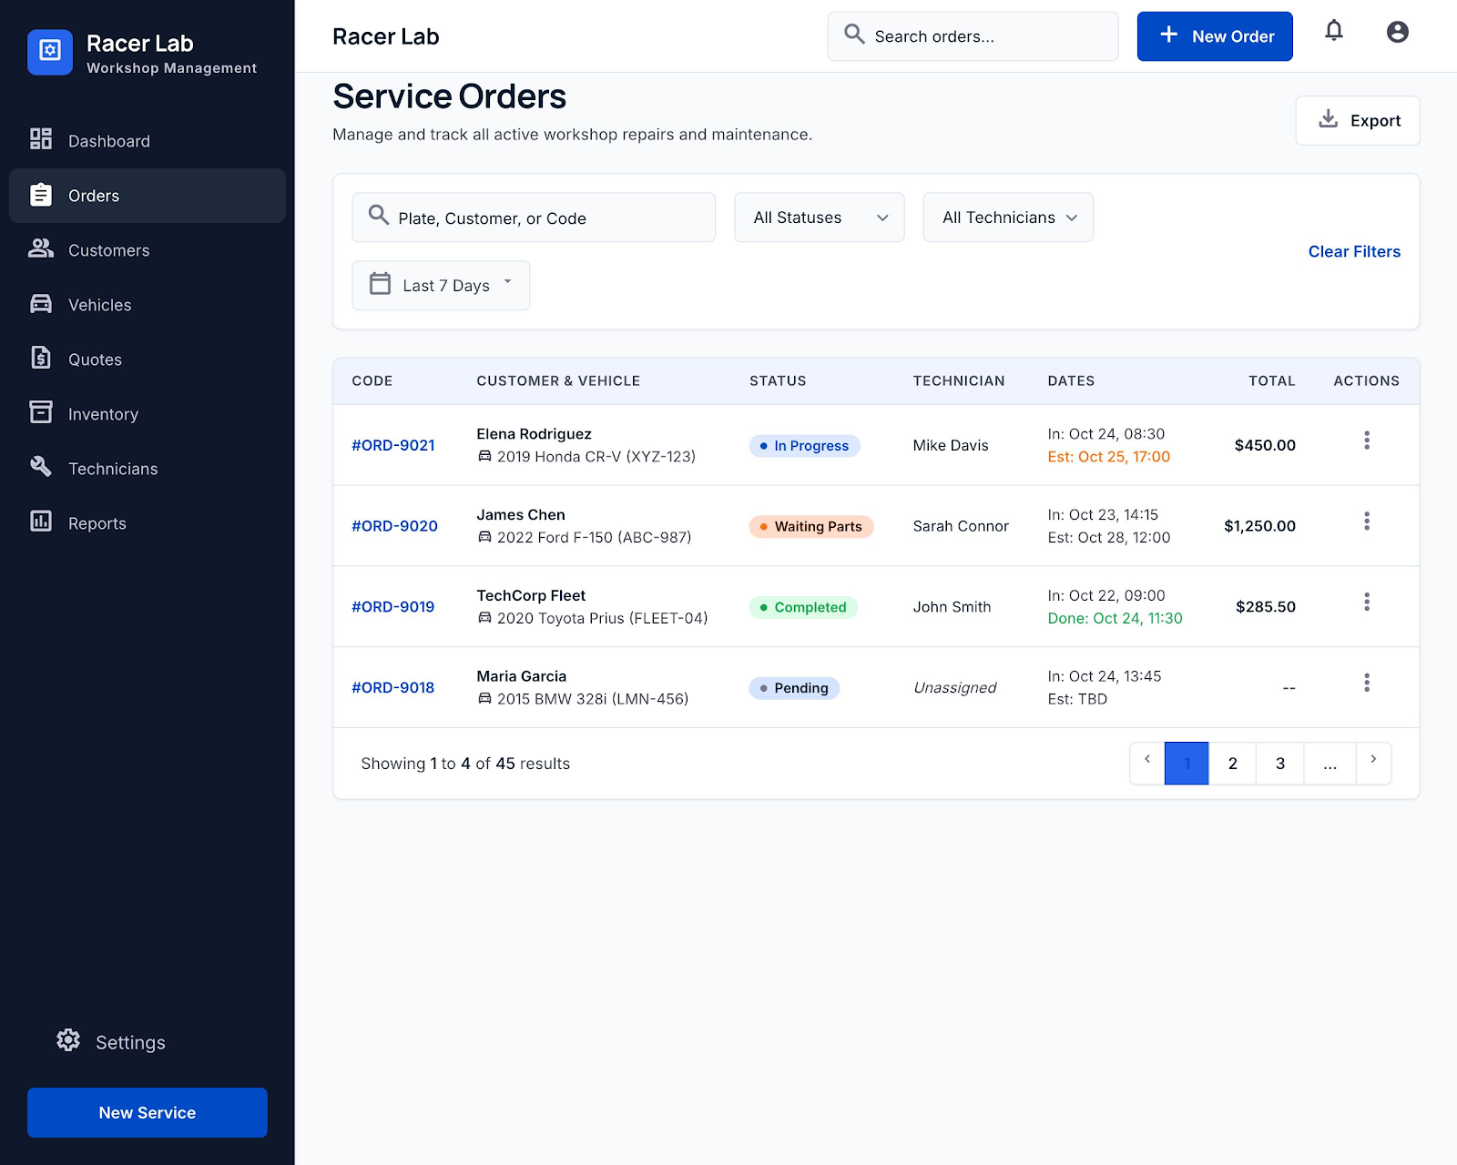Open Vehicles in the sidebar
This screenshot has width=1457, height=1165.
148,305
